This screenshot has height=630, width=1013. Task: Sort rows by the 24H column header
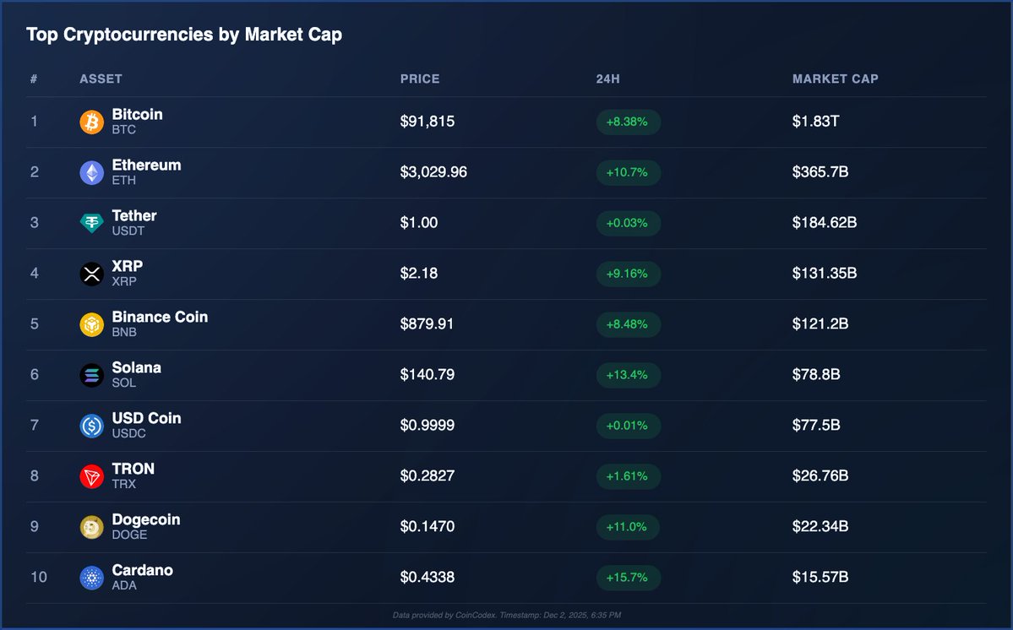608,79
